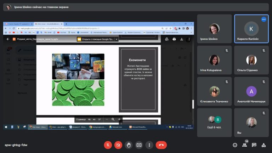
Task: Open the YouTube bookmark
Action: (62, 33)
